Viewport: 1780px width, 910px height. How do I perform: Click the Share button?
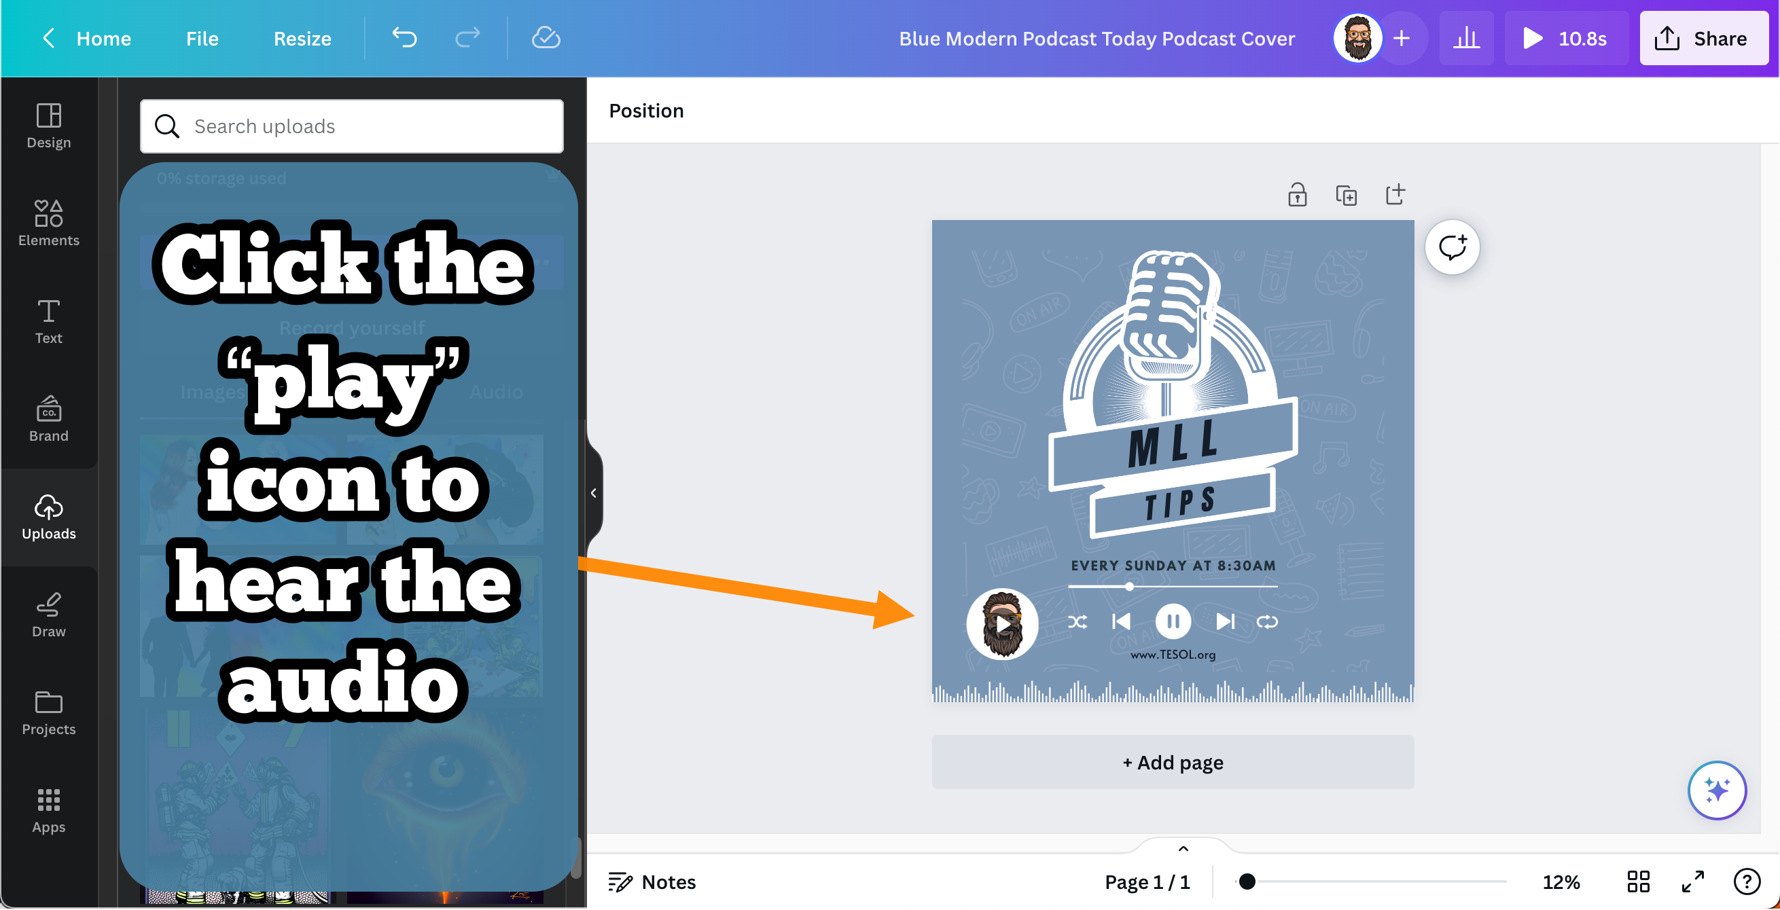tap(1703, 39)
